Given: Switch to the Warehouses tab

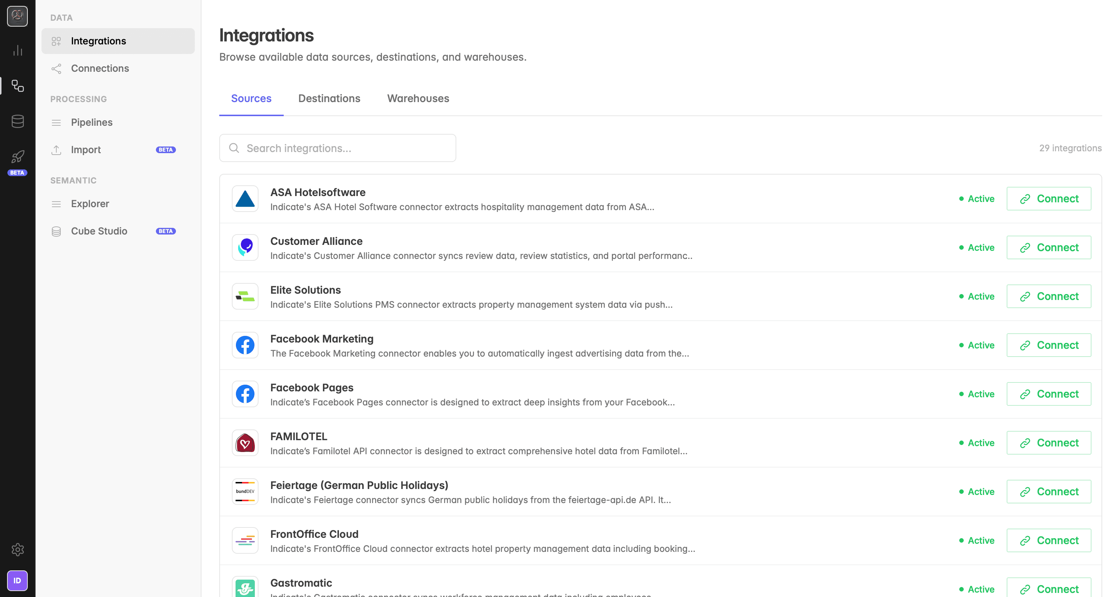Looking at the screenshot, I should coord(418,98).
